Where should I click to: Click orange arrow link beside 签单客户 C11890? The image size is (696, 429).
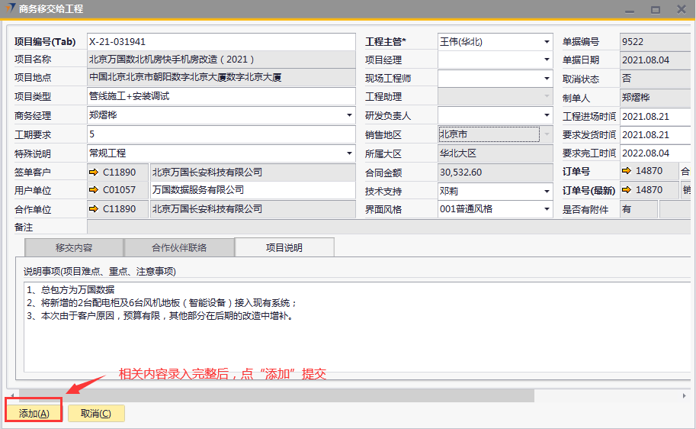point(95,173)
